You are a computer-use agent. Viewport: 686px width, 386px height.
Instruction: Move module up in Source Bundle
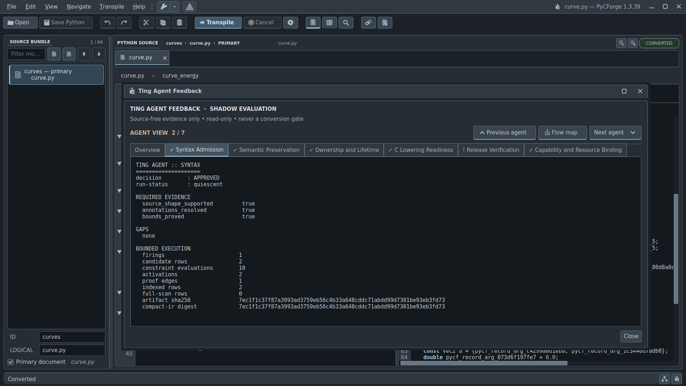click(84, 54)
